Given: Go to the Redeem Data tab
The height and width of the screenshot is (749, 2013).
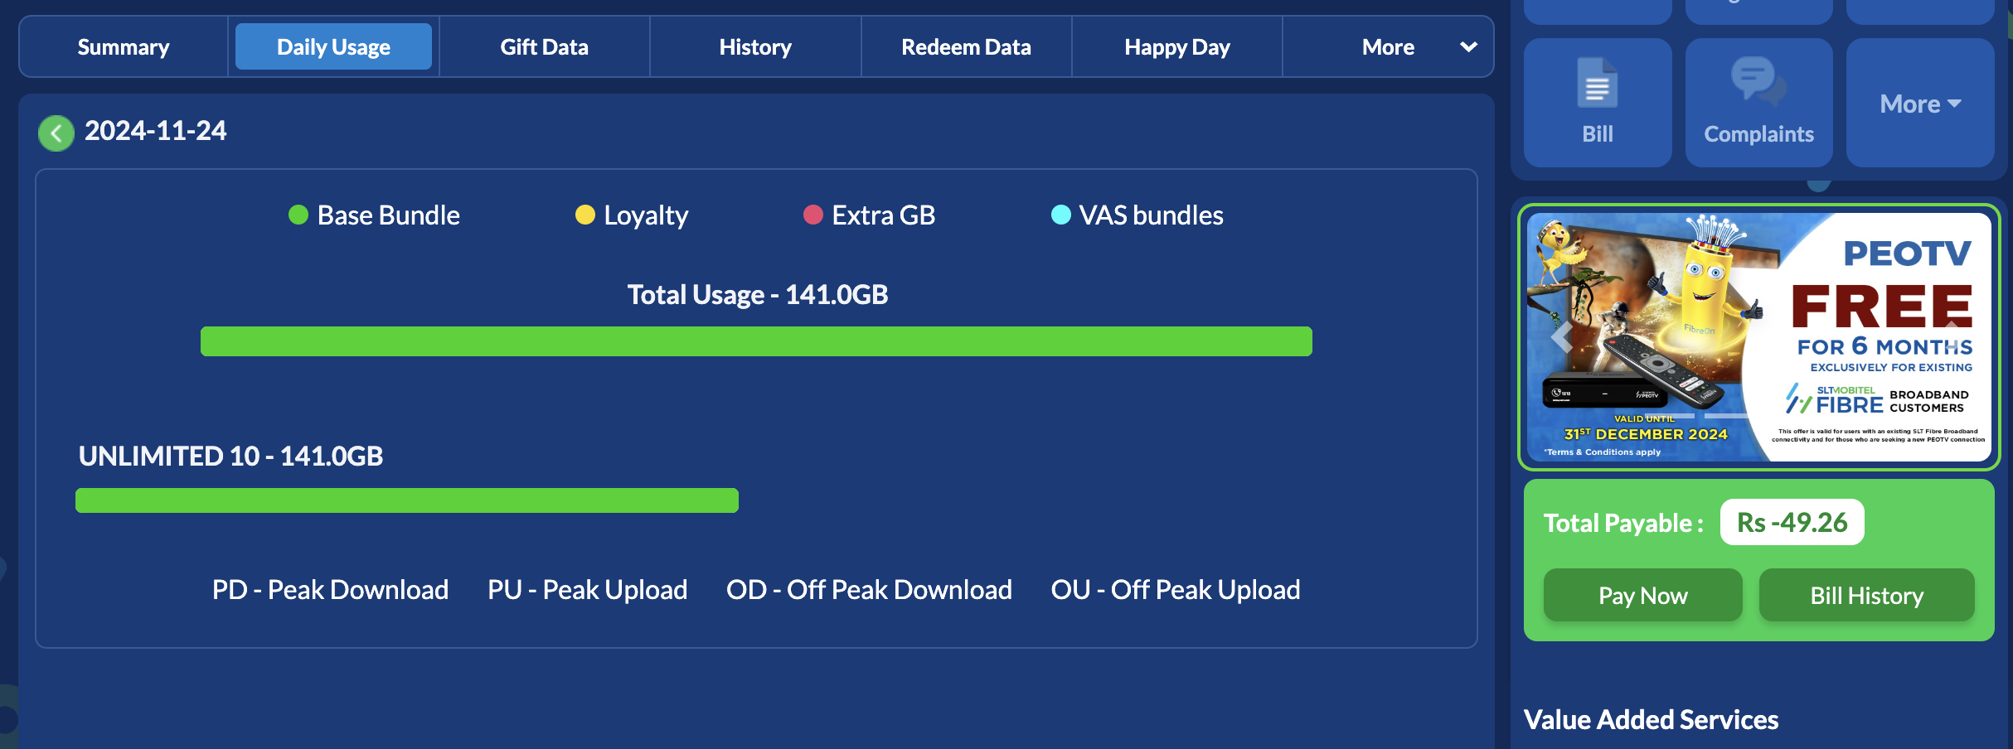Looking at the screenshot, I should tap(966, 47).
